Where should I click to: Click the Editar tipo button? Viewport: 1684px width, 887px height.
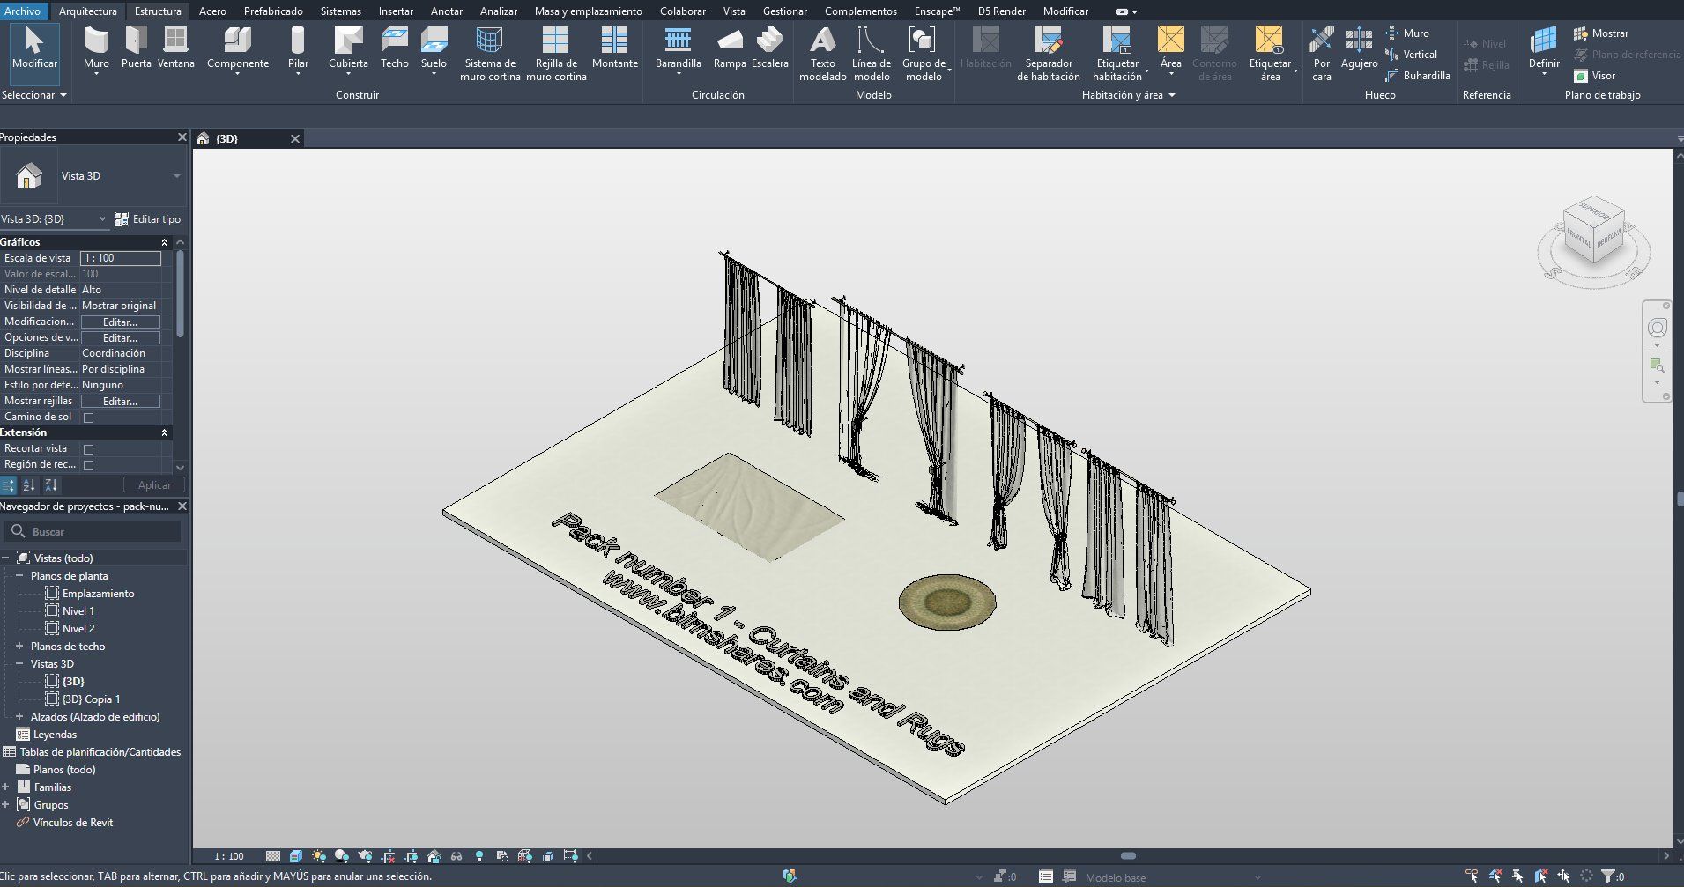[148, 219]
